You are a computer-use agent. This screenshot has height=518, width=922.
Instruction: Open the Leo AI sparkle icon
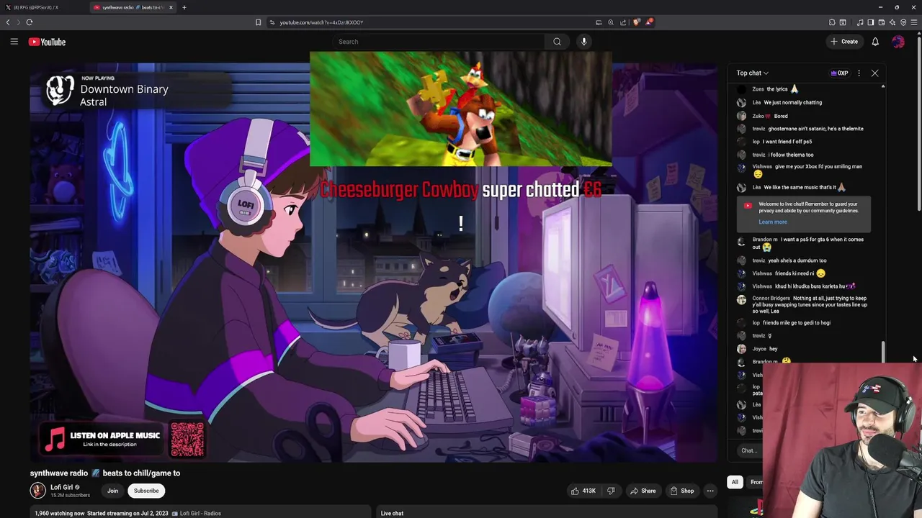pos(892,22)
